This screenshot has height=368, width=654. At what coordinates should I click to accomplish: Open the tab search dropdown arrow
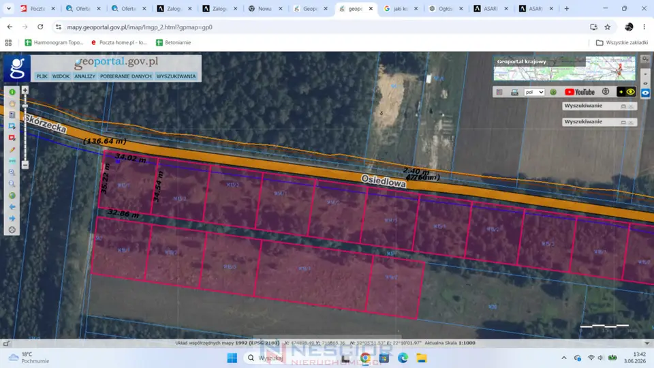click(x=8, y=8)
